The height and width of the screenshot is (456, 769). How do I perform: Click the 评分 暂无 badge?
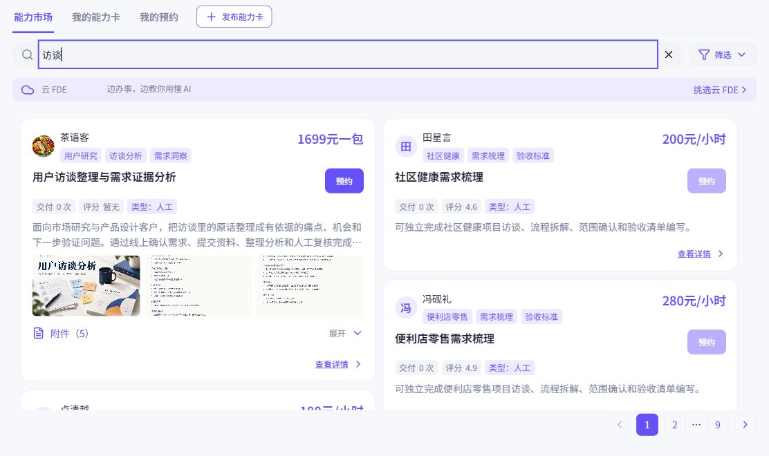pyautogui.click(x=101, y=207)
